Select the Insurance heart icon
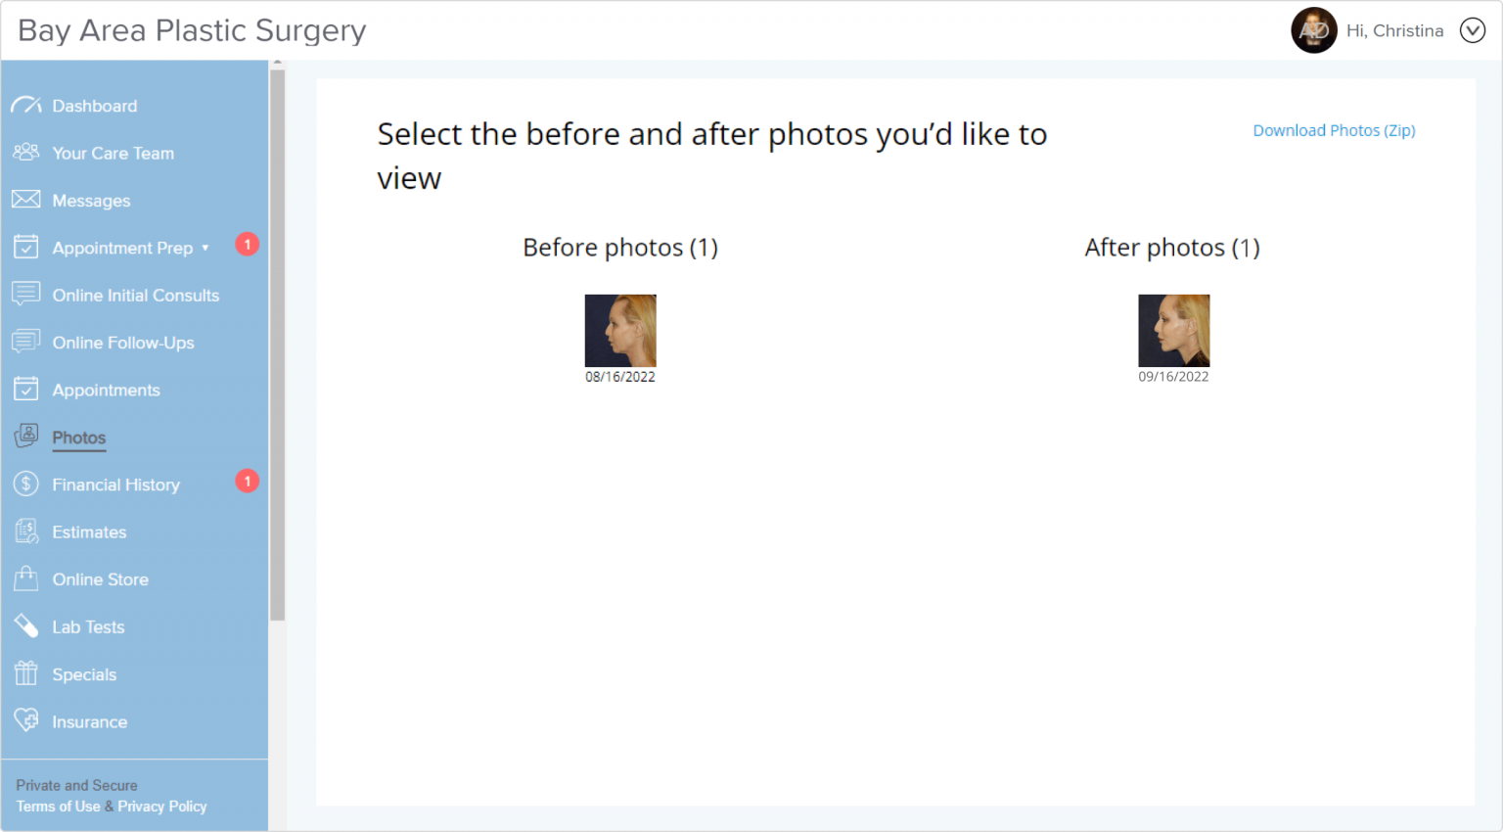 [26, 721]
